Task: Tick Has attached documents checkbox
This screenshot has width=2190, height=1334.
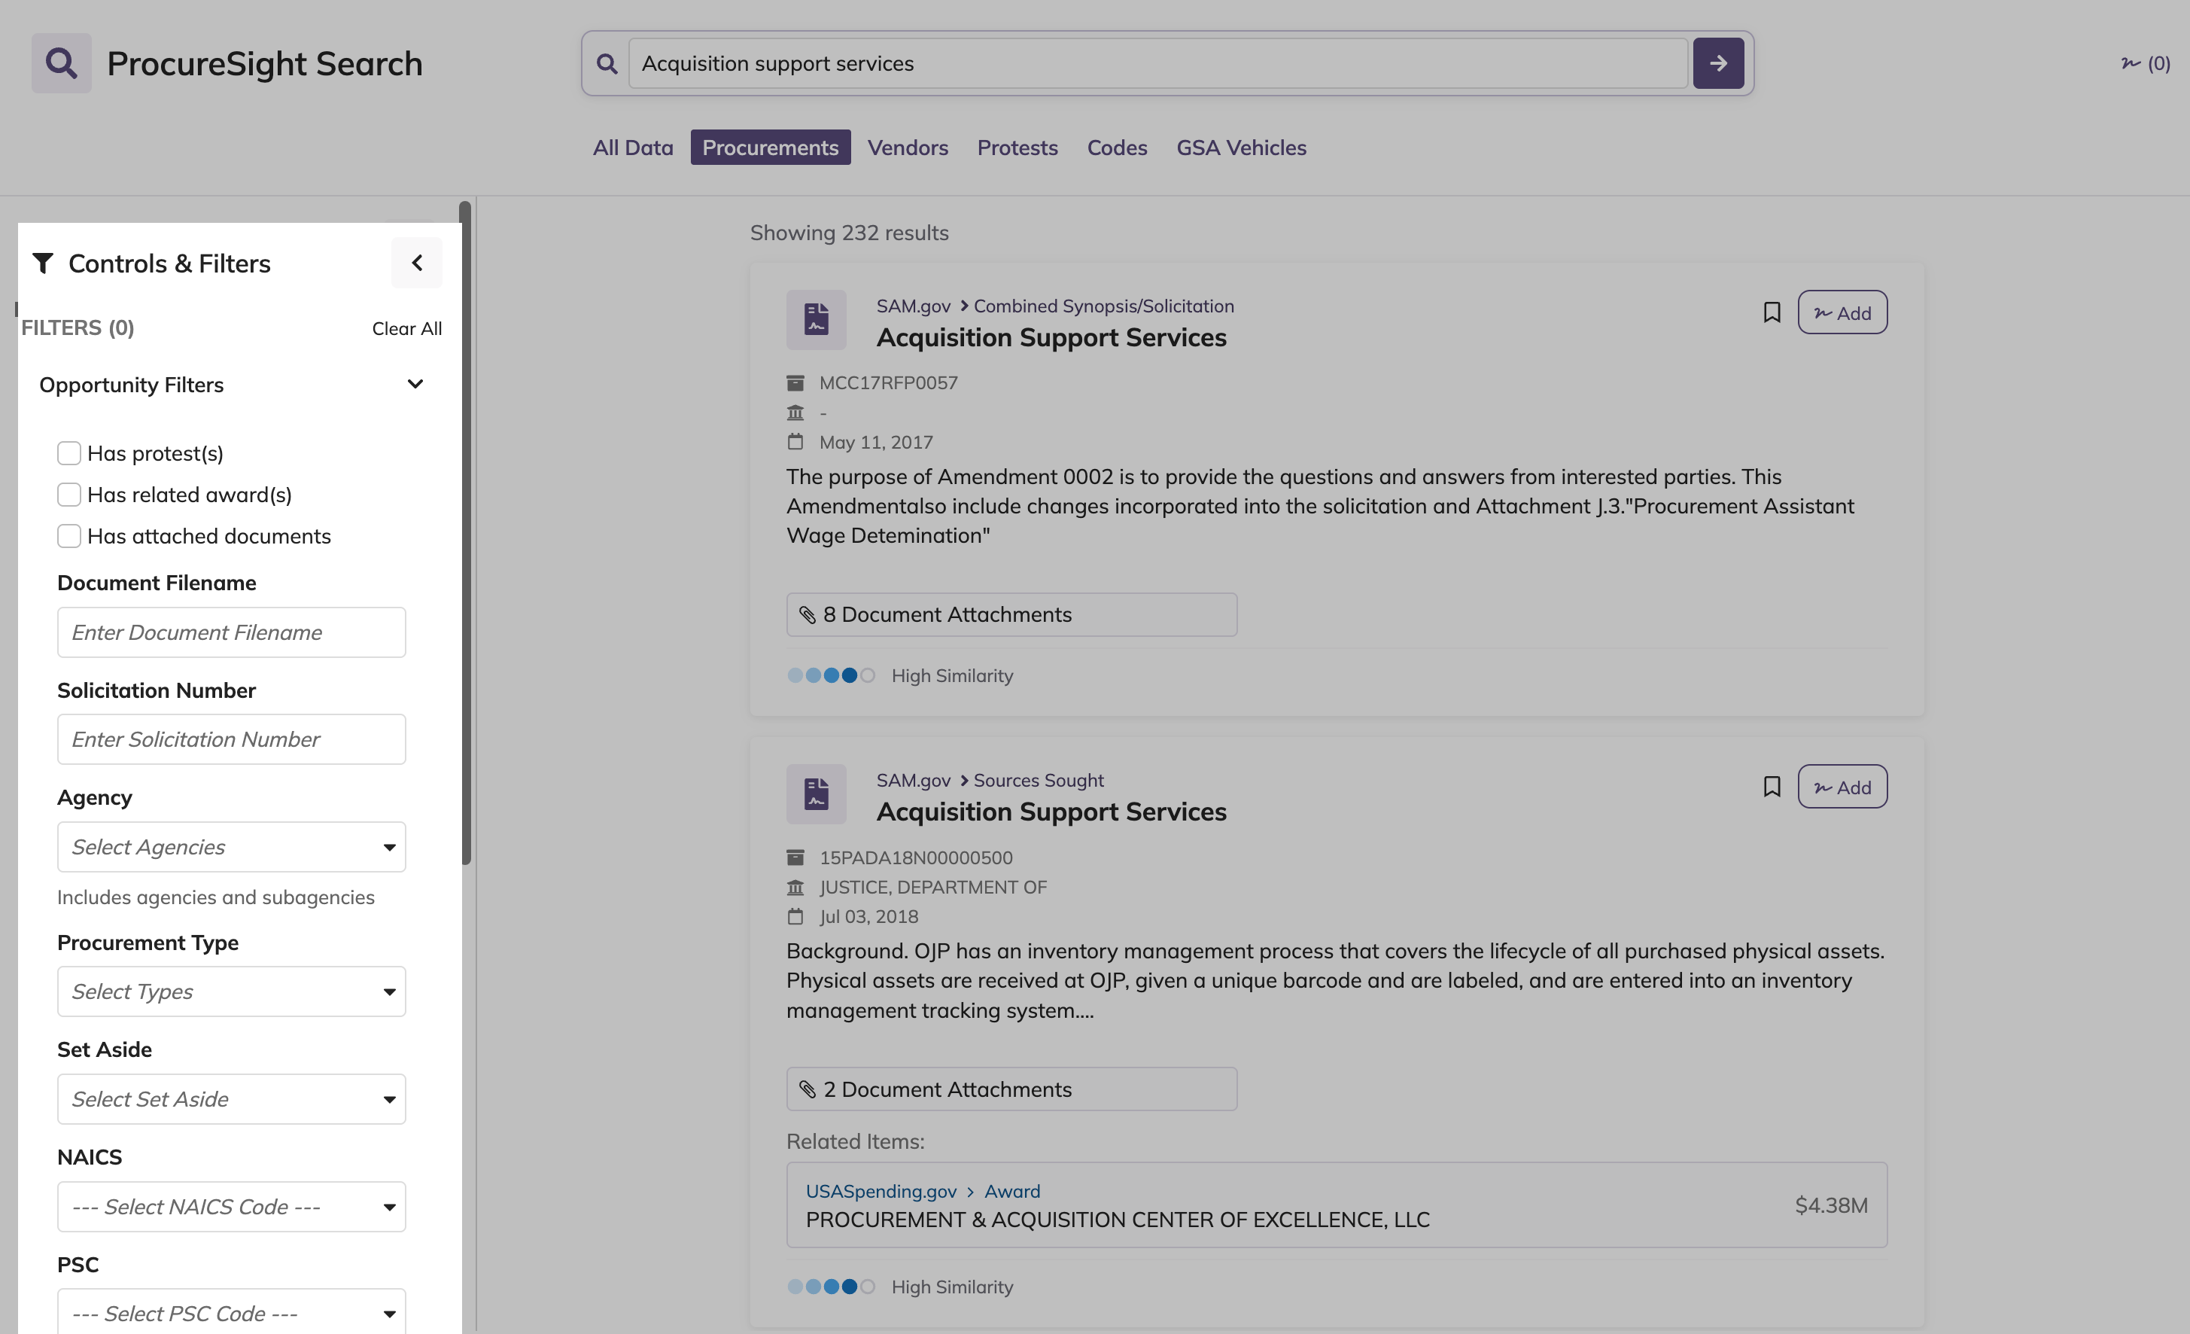Action: point(69,536)
